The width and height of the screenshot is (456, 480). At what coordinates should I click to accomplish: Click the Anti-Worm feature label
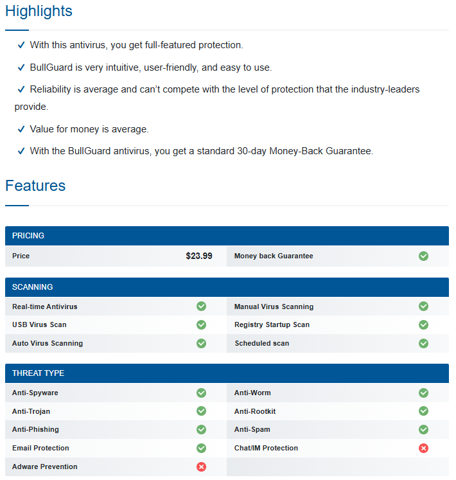(252, 393)
